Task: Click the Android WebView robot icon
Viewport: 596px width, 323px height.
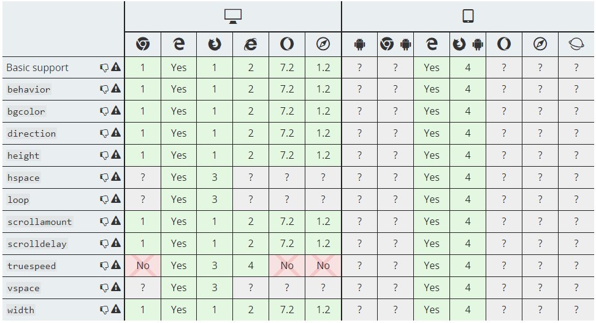Action: click(359, 44)
